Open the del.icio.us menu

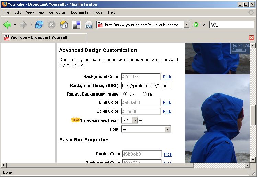pos(57,12)
